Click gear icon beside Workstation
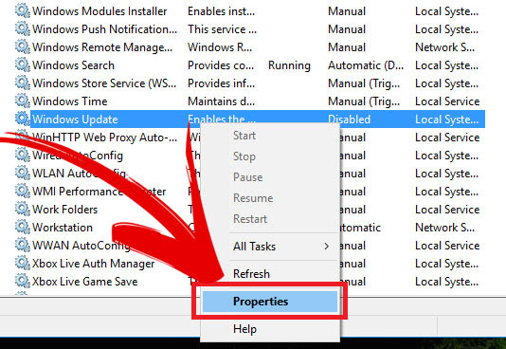The image size is (506, 349). pyautogui.click(x=22, y=228)
